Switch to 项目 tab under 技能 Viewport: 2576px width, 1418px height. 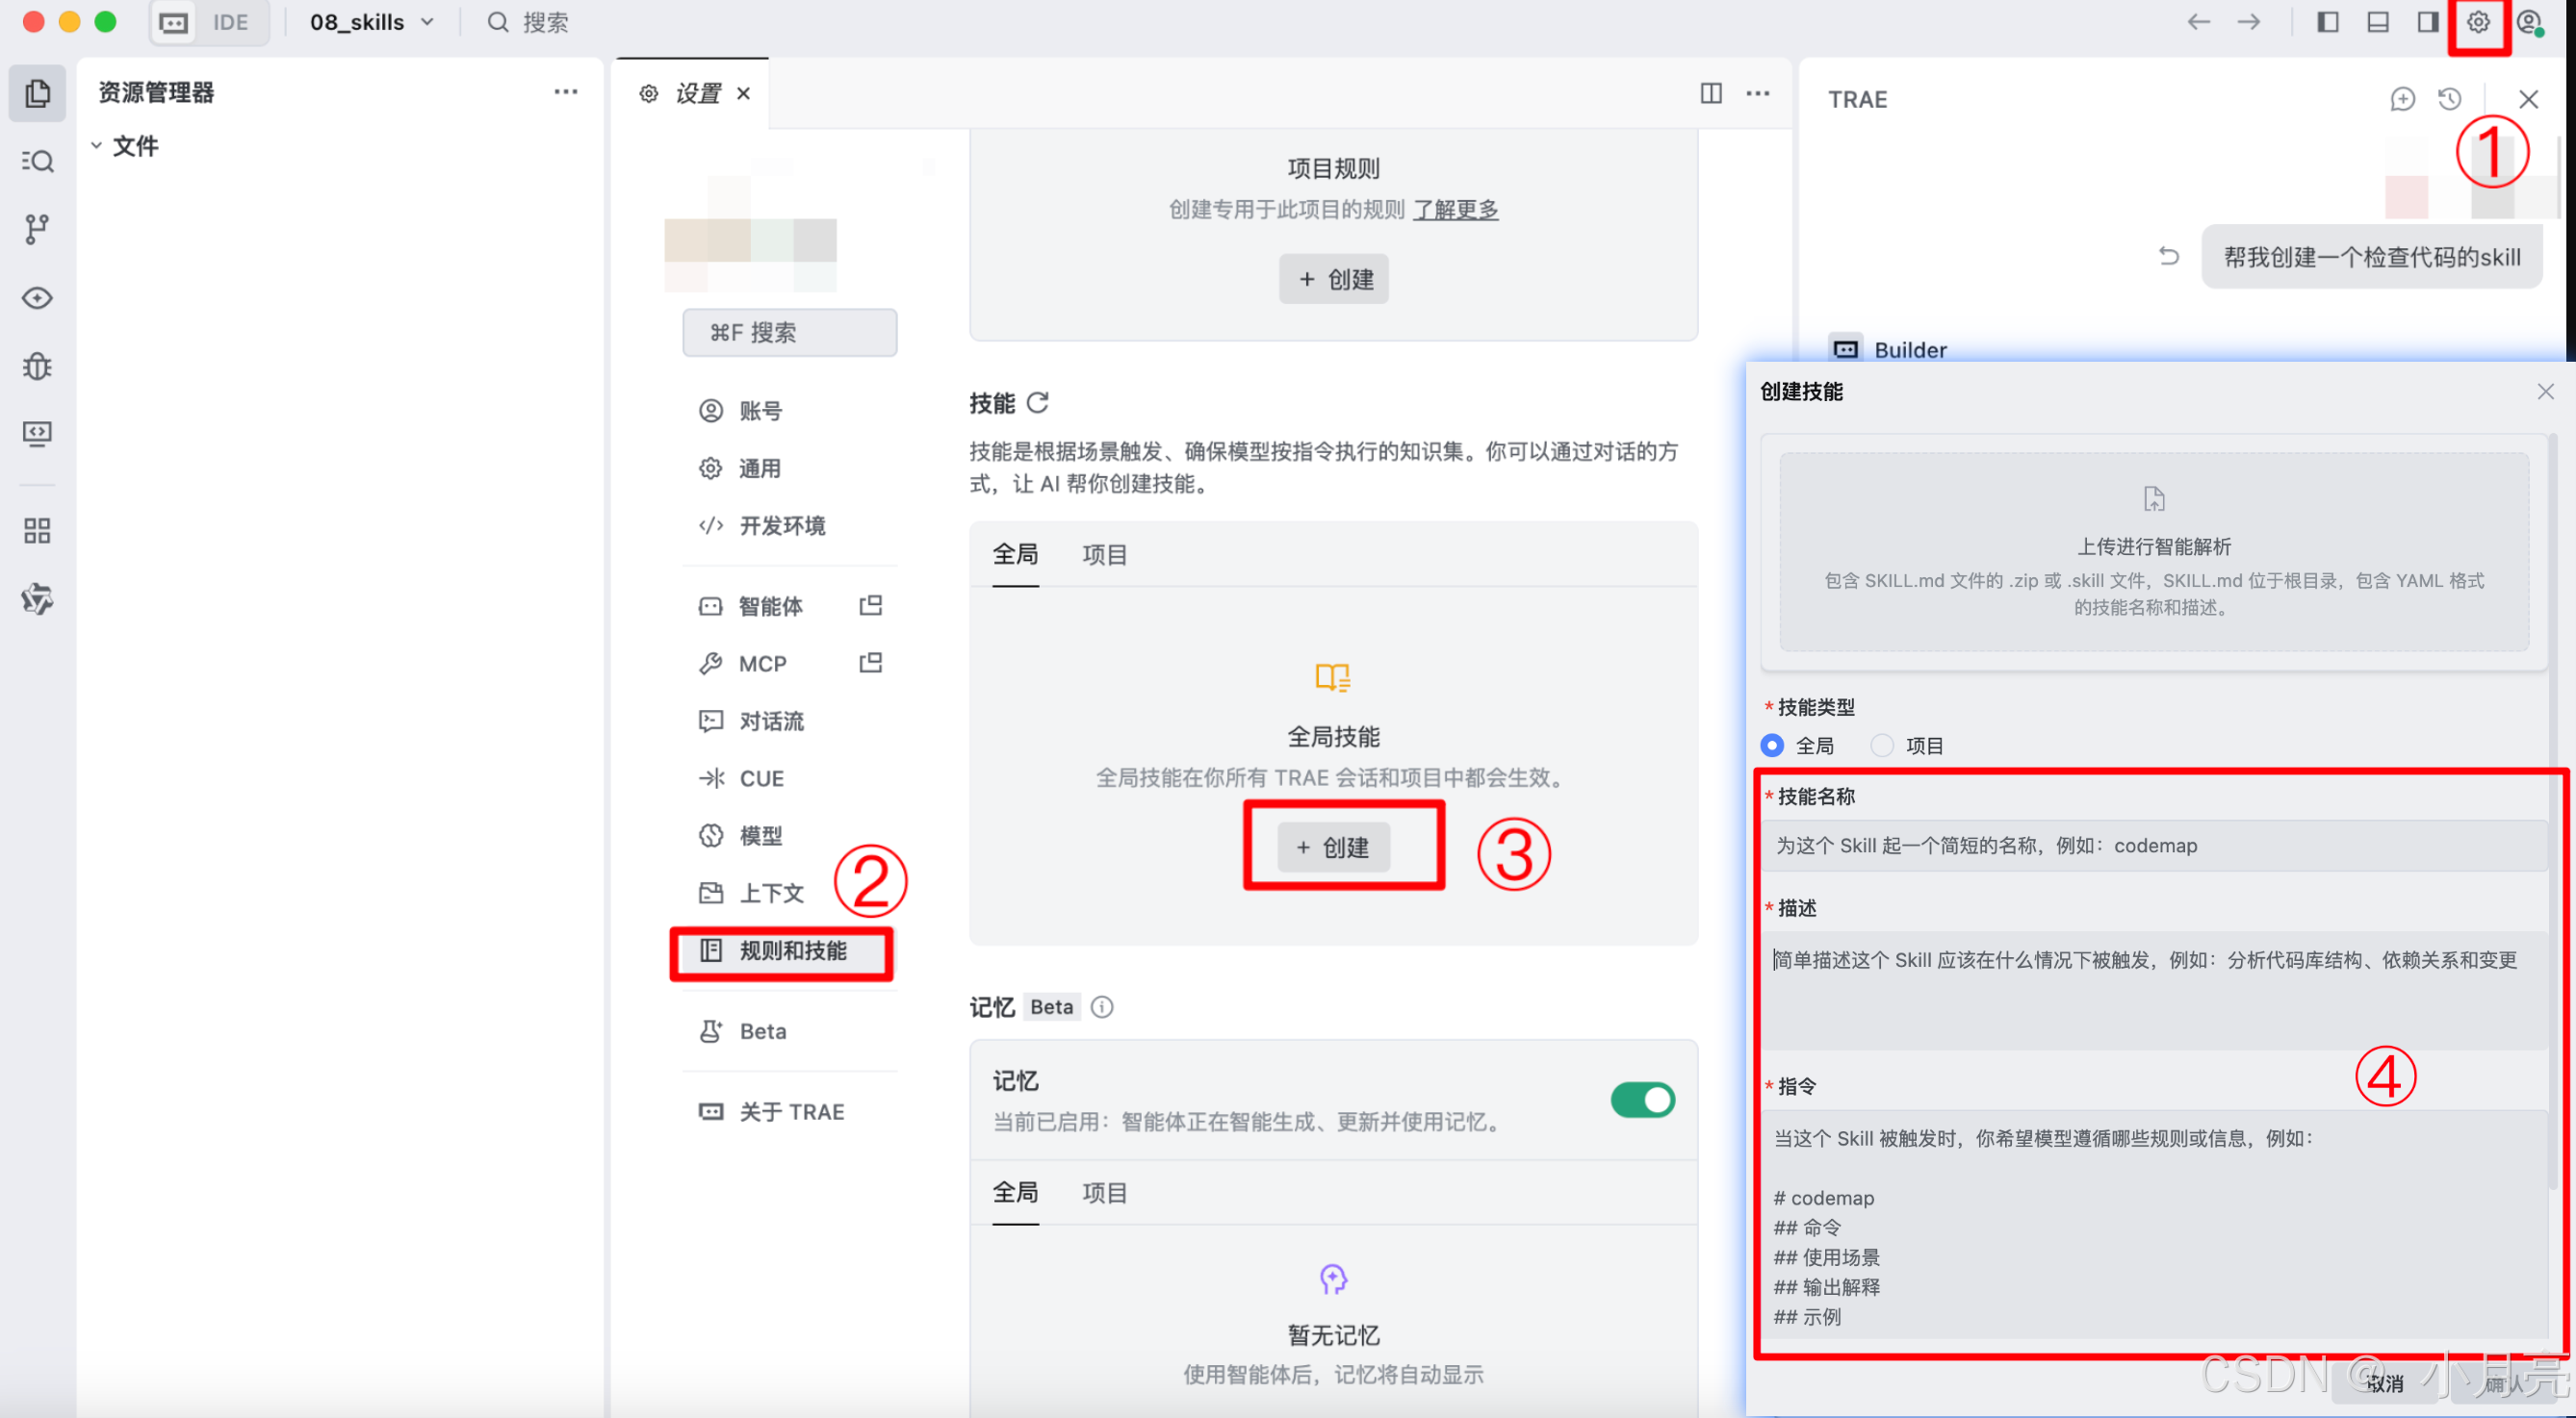(x=1104, y=555)
